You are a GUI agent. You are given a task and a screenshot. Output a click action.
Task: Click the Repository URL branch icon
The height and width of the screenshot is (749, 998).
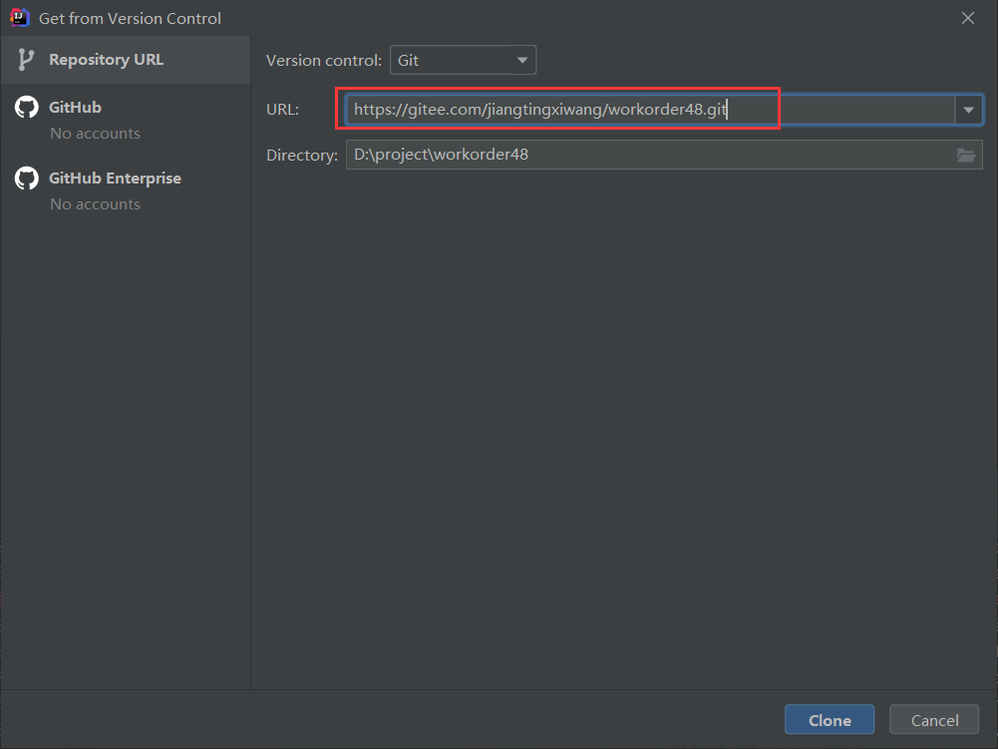coord(26,60)
